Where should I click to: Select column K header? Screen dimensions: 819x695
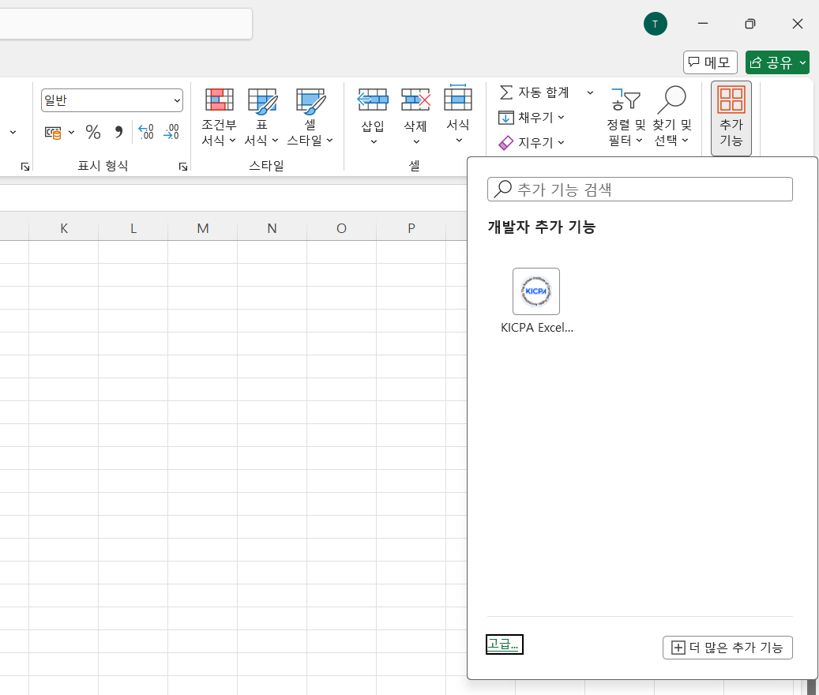point(64,228)
